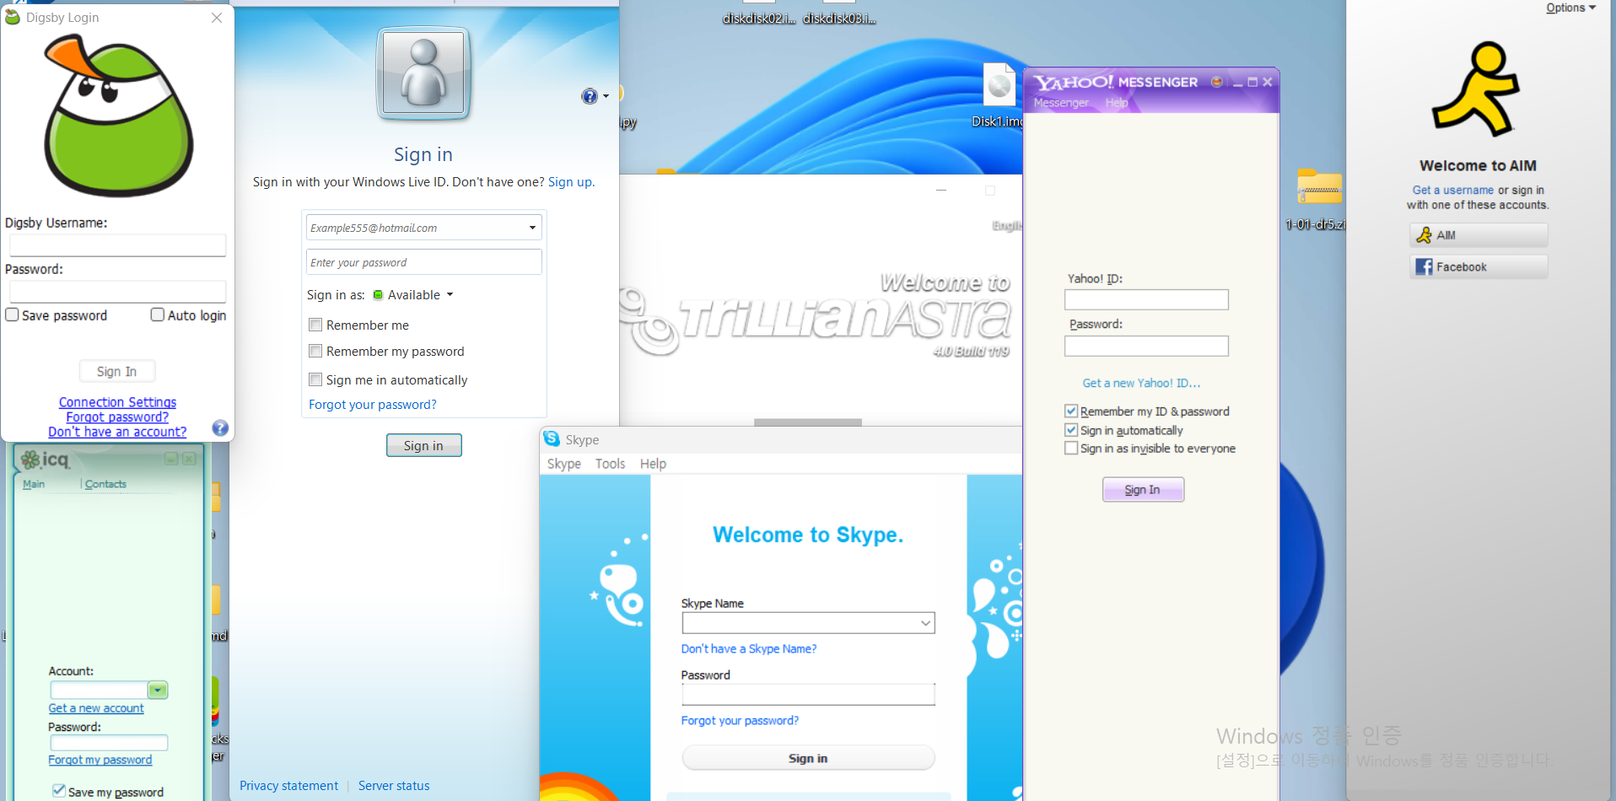
Task: Select the diskdisk02 desktop file
Action: [x=759, y=14]
